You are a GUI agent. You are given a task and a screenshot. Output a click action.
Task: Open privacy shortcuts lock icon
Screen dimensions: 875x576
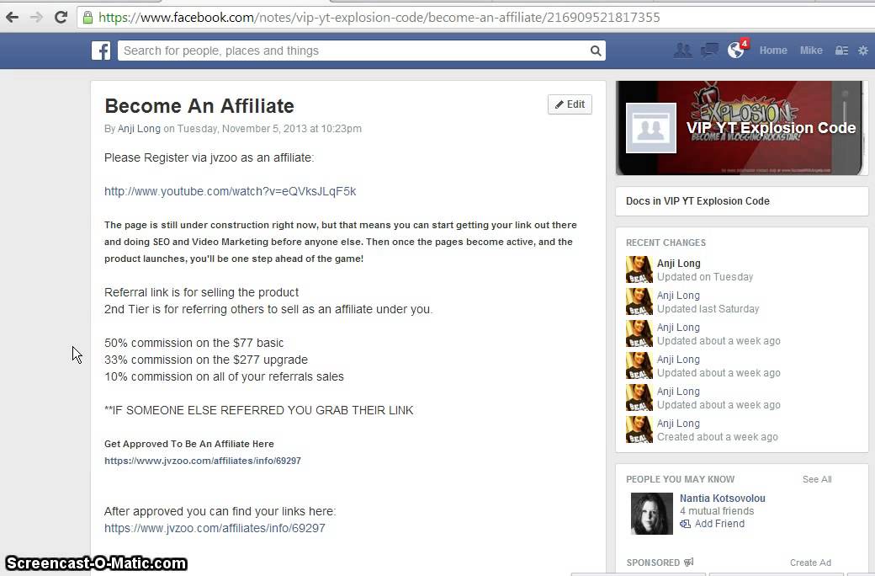coord(841,51)
